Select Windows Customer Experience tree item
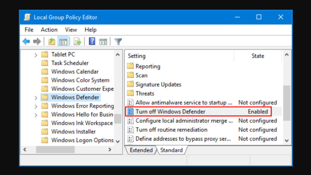Screen dimensions: 311x175 click(x=82, y=89)
